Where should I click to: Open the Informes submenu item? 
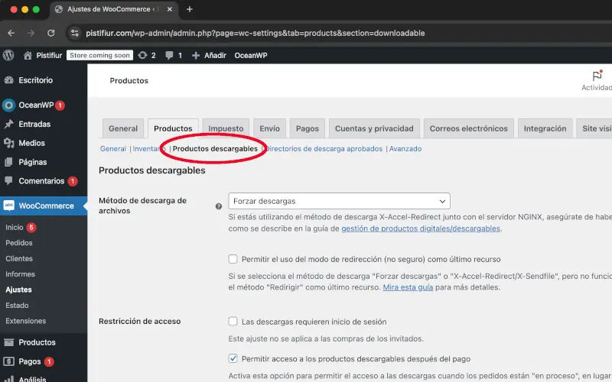pos(20,274)
